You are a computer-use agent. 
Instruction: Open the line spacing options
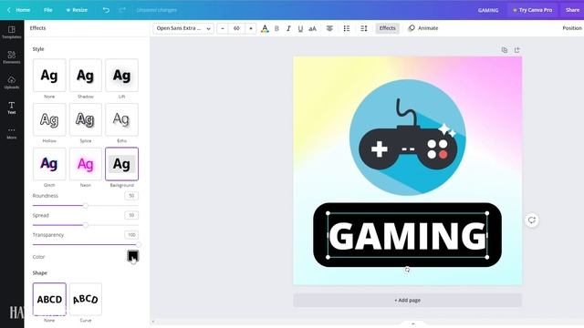(x=364, y=28)
